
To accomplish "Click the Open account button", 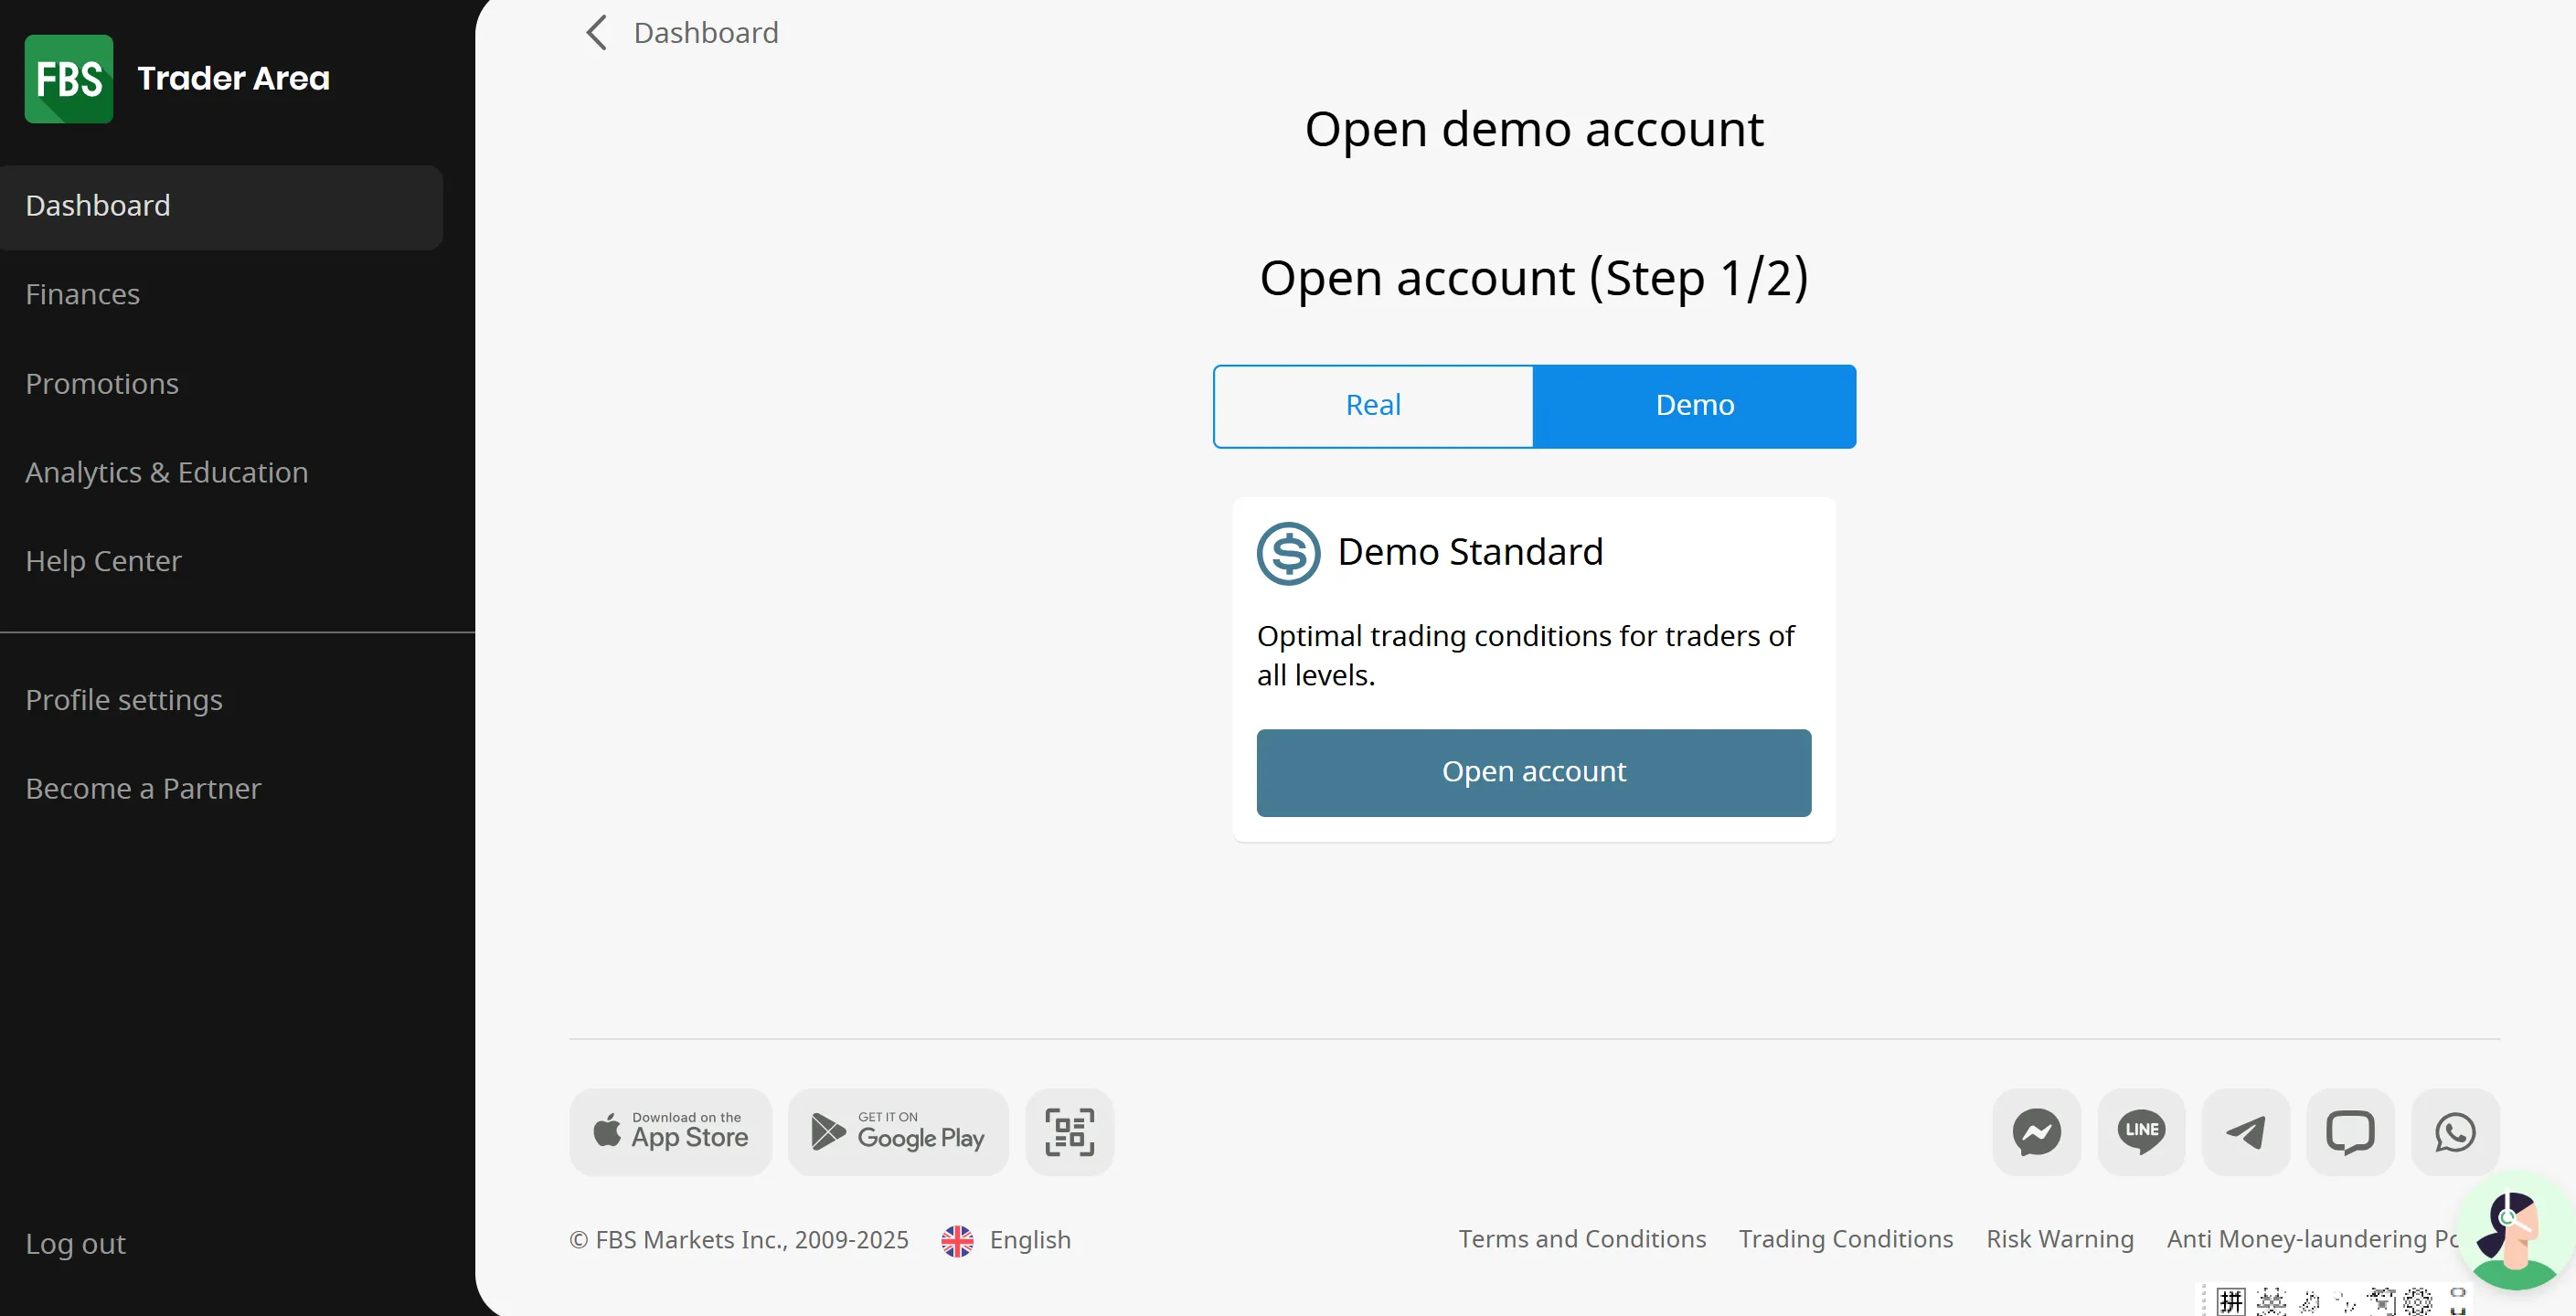I will coord(1534,773).
